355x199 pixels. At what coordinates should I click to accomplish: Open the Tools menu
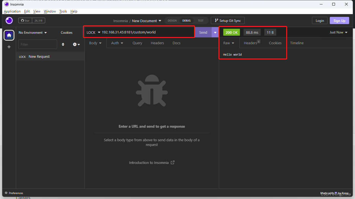click(x=63, y=11)
